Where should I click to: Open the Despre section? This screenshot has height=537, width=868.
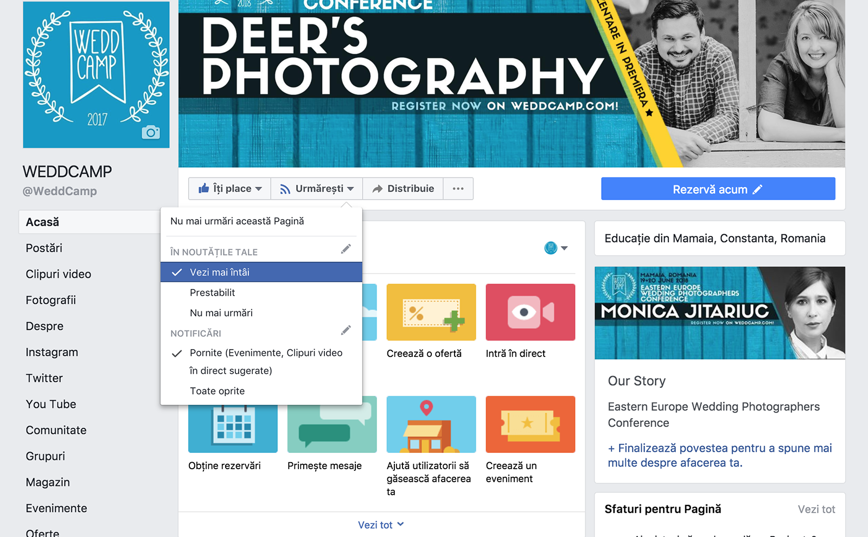[44, 327]
